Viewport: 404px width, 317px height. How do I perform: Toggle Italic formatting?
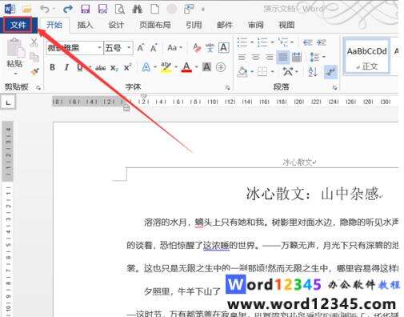coord(66,67)
